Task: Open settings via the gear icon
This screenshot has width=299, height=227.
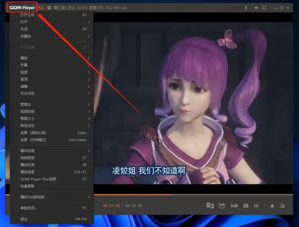Action: 49,8
